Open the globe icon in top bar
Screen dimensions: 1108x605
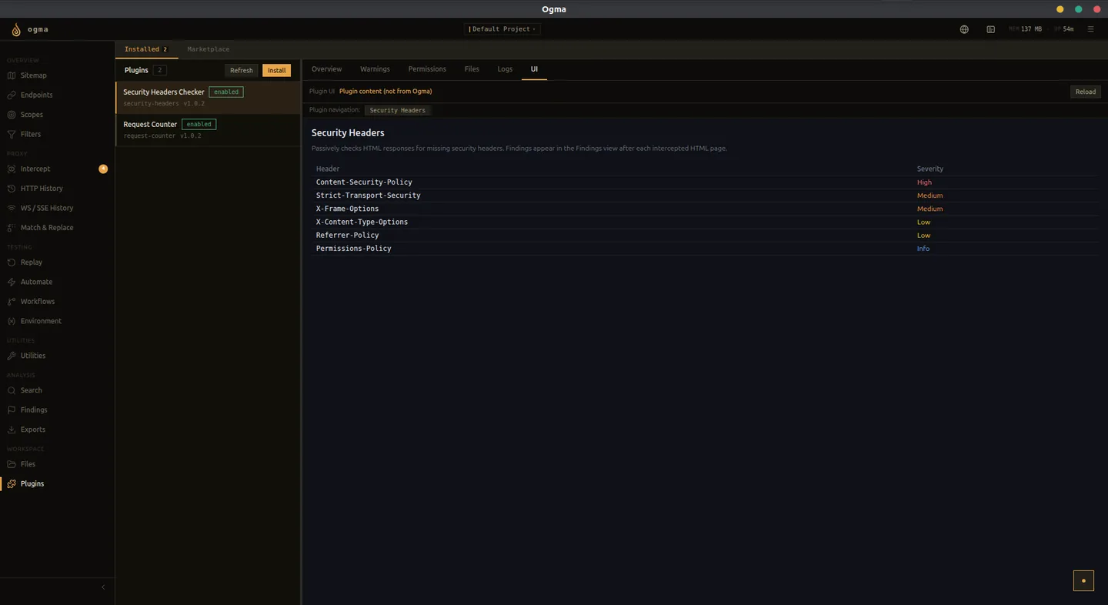click(964, 29)
